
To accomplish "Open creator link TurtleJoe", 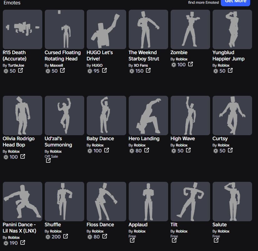I will pos(16,65).
